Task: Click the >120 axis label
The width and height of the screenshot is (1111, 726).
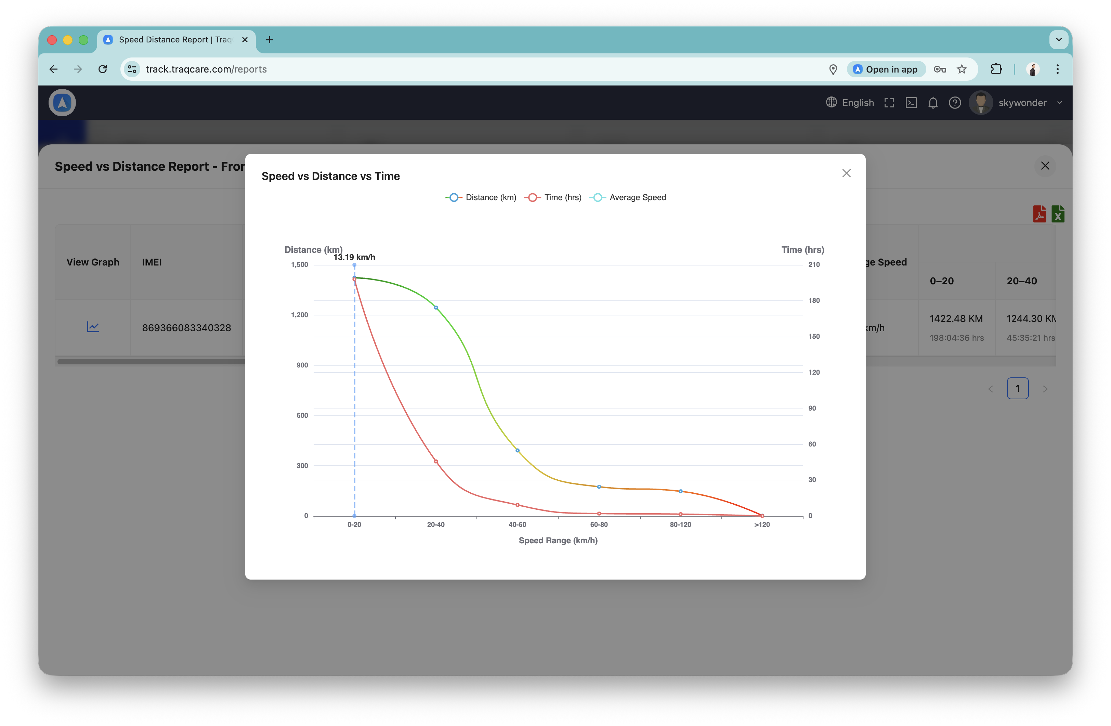Action: [x=762, y=525]
